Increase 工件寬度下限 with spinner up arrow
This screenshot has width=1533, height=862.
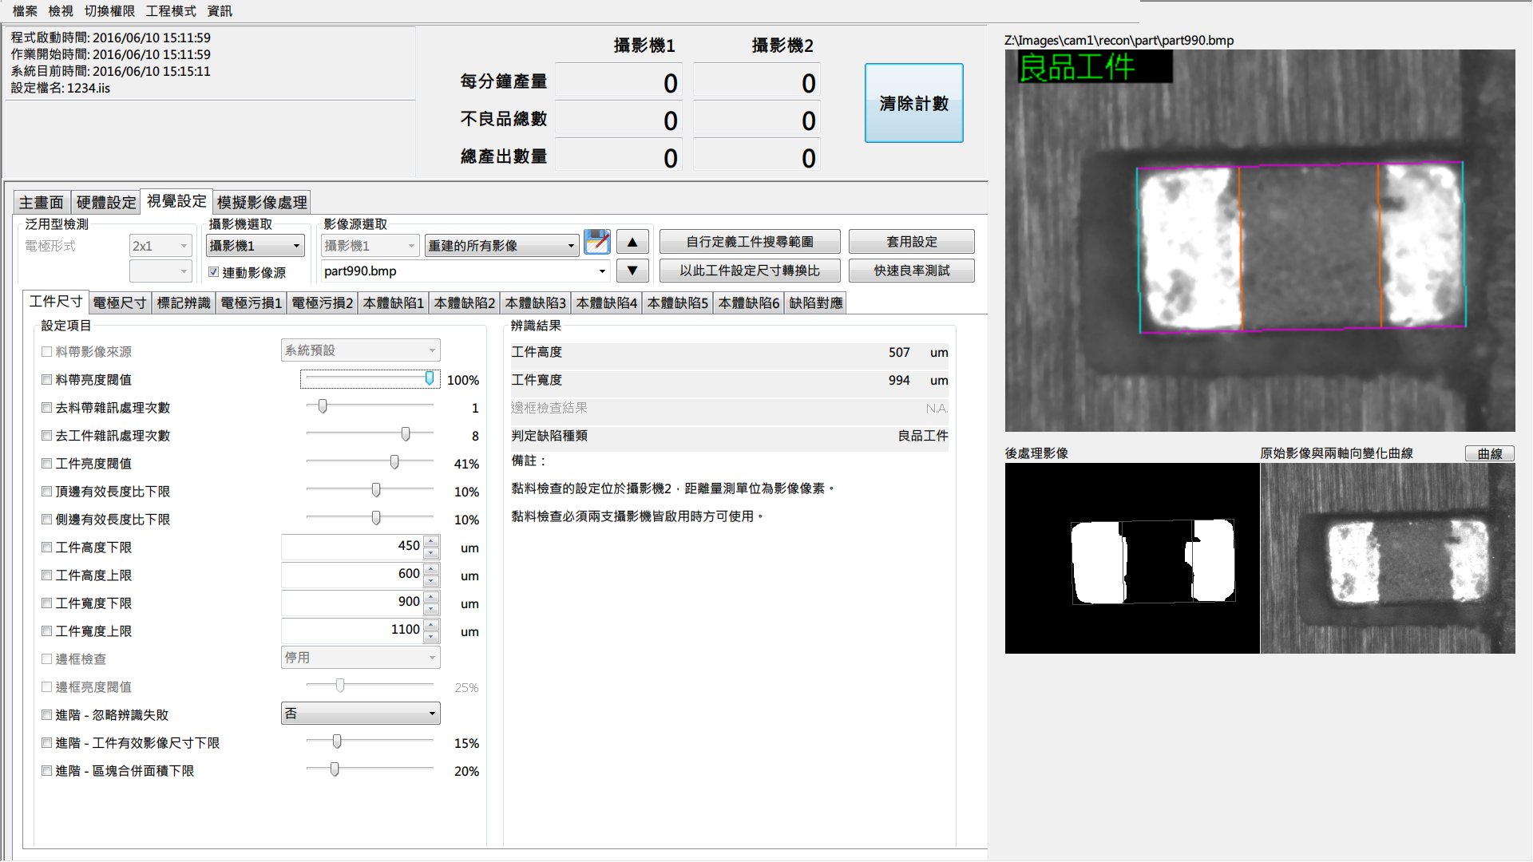[x=431, y=598]
